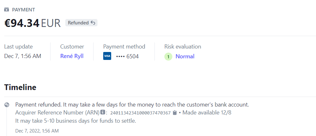Click the Refunded status badge
Screen dimensions: 316x136
[81, 23]
